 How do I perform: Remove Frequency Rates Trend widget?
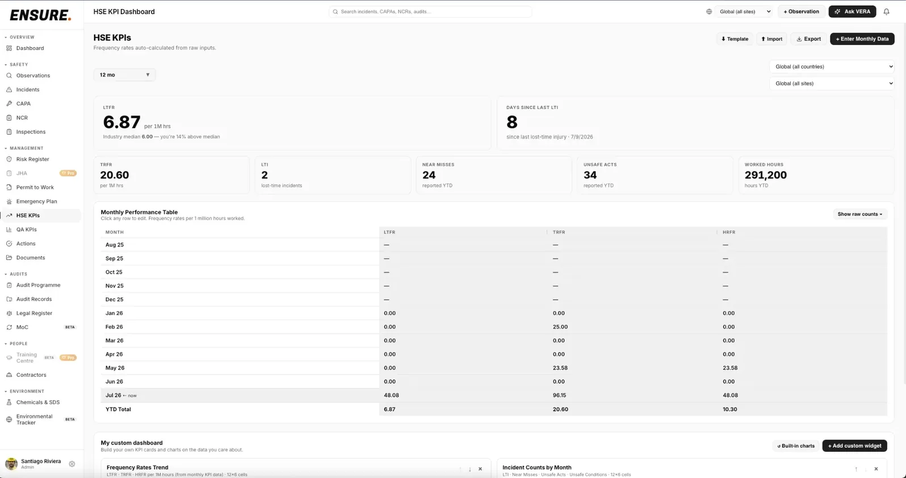[480, 469]
